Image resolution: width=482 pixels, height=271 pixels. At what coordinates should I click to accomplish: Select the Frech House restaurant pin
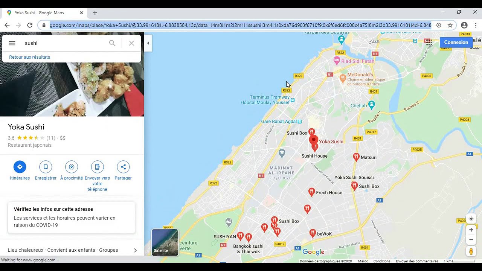311,192
